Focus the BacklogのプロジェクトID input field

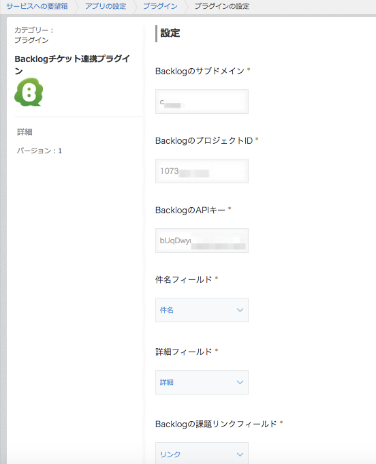tap(202, 171)
